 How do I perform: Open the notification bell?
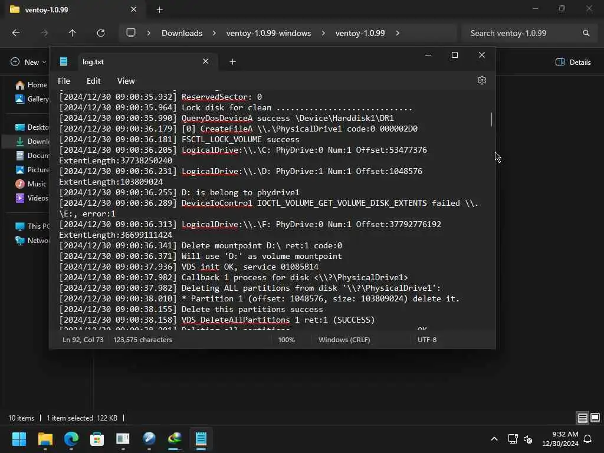pyautogui.click(x=587, y=439)
